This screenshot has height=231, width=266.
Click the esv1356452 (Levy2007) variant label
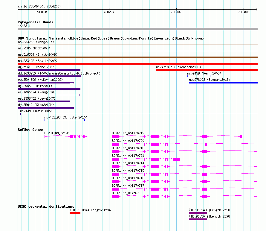point(37,98)
